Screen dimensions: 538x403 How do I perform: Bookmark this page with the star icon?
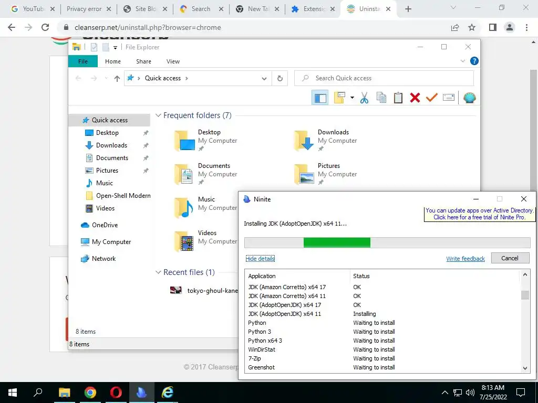tap(472, 27)
